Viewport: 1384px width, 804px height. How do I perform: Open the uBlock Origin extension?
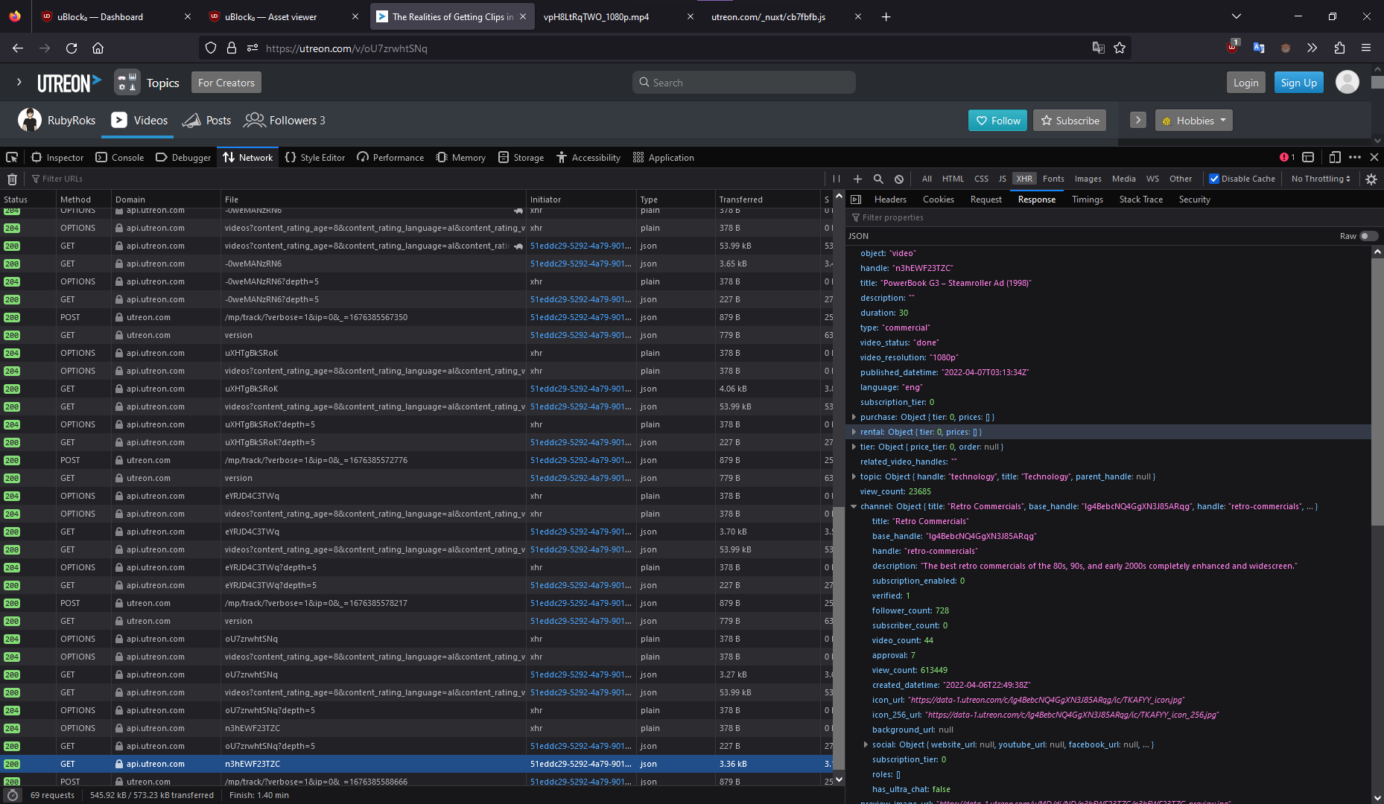(x=1233, y=47)
